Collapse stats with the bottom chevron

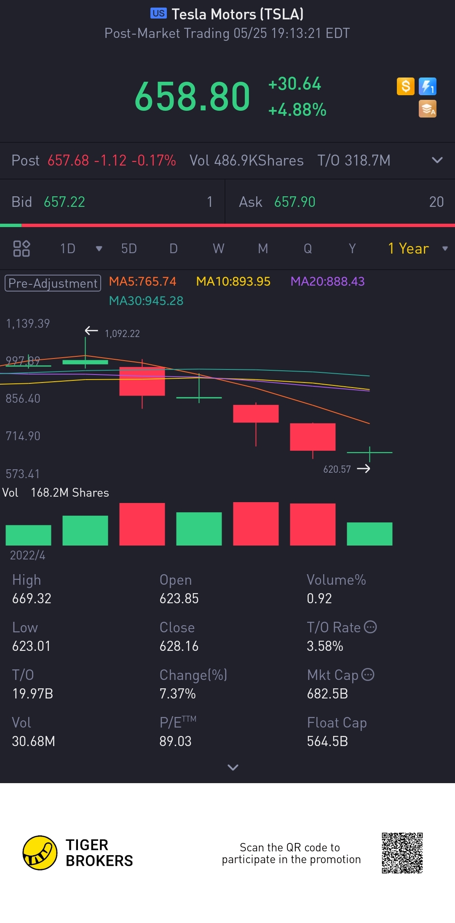click(x=233, y=767)
